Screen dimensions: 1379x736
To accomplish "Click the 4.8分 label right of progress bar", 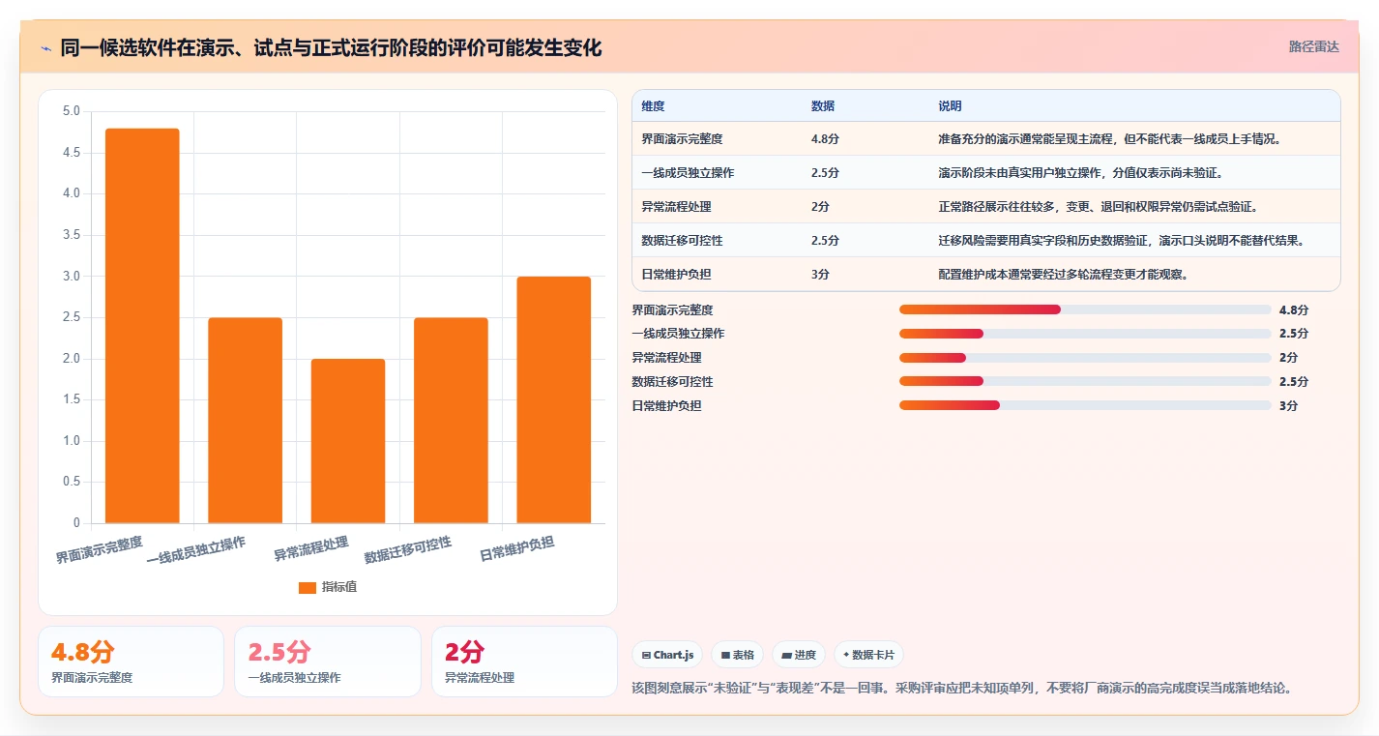I will 1293,309.
